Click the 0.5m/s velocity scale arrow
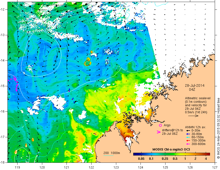 pyautogui.click(x=193, y=116)
